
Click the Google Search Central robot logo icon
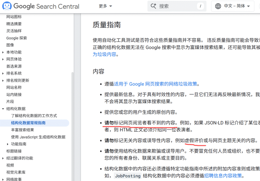point(7,6)
